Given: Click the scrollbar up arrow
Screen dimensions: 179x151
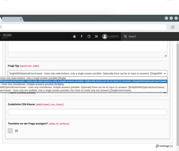Looking at the screenshot, I should click(x=178, y=43).
